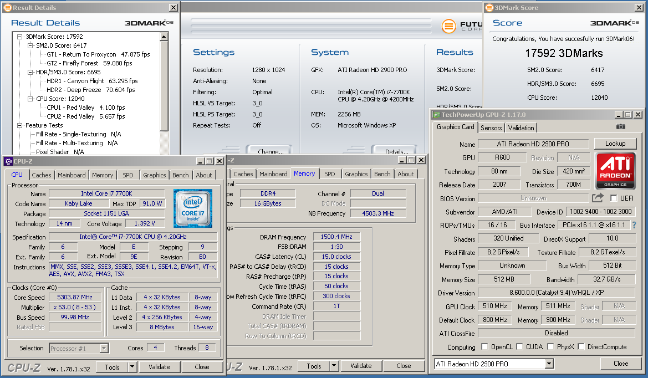Screen dimensions: 648x378
Task: Click Validate in front CPU-Z window
Action: pos(159,366)
